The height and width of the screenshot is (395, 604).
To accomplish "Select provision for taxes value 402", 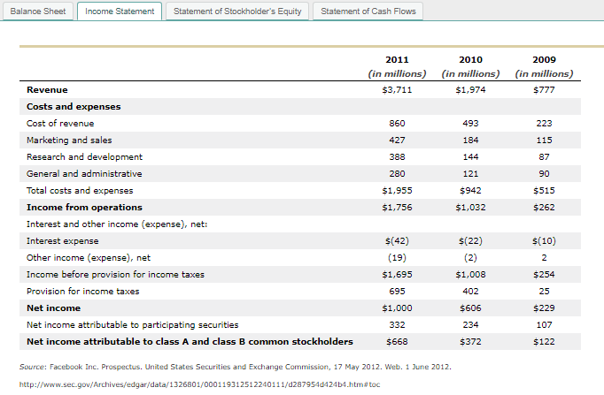I will tap(470, 292).
